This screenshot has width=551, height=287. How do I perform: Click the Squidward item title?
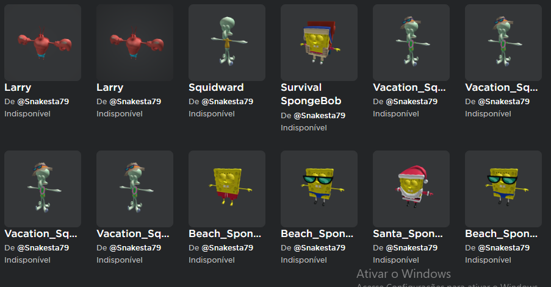(x=216, y=87)
